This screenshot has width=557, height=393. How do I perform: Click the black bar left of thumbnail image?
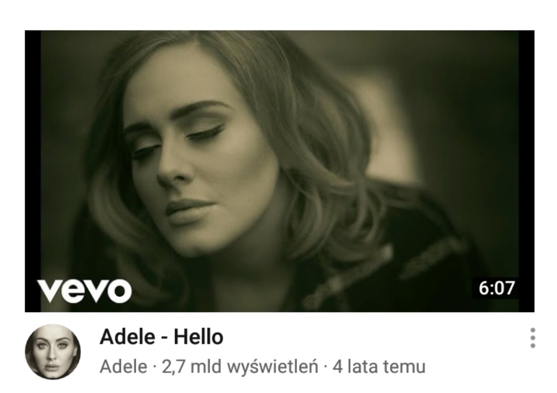[33, 171]
